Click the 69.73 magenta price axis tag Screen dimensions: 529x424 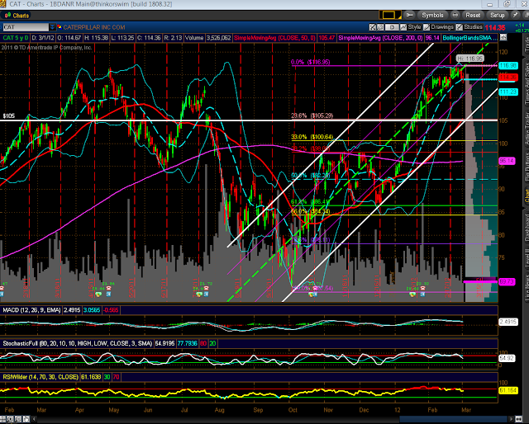coord(507,282)
